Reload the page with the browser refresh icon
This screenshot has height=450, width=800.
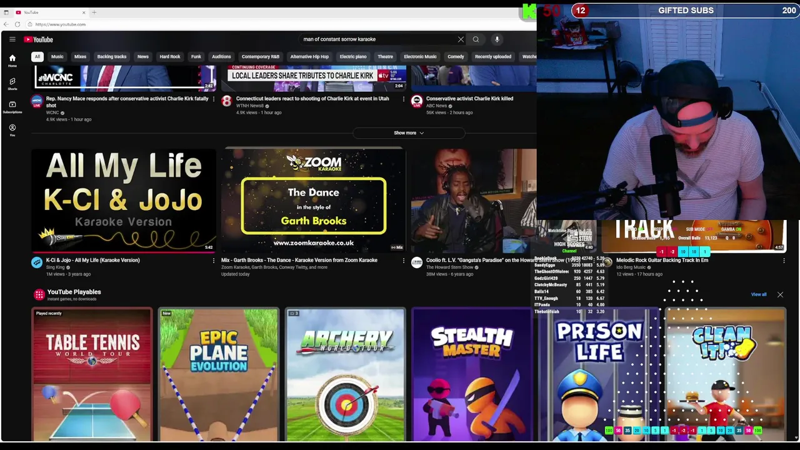pyautogui.click(x=17, y=24)
